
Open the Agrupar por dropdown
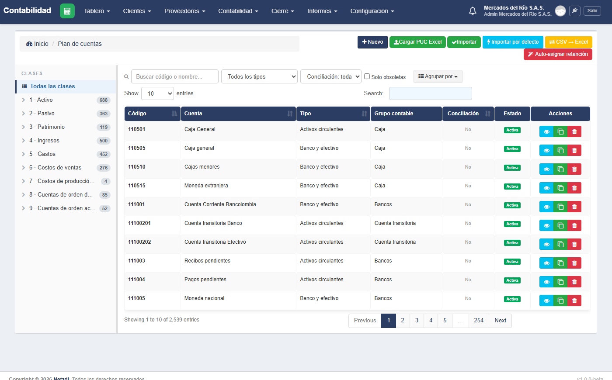(x=438, y=76)
